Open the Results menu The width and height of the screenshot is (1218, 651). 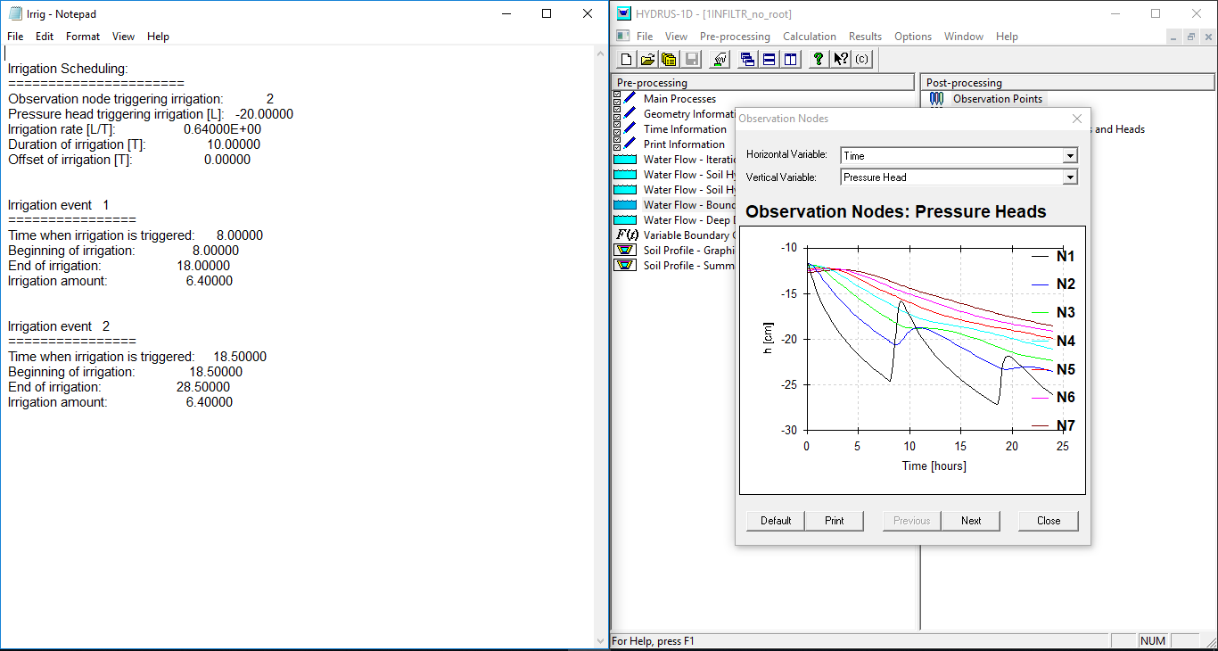pos(865,37)
